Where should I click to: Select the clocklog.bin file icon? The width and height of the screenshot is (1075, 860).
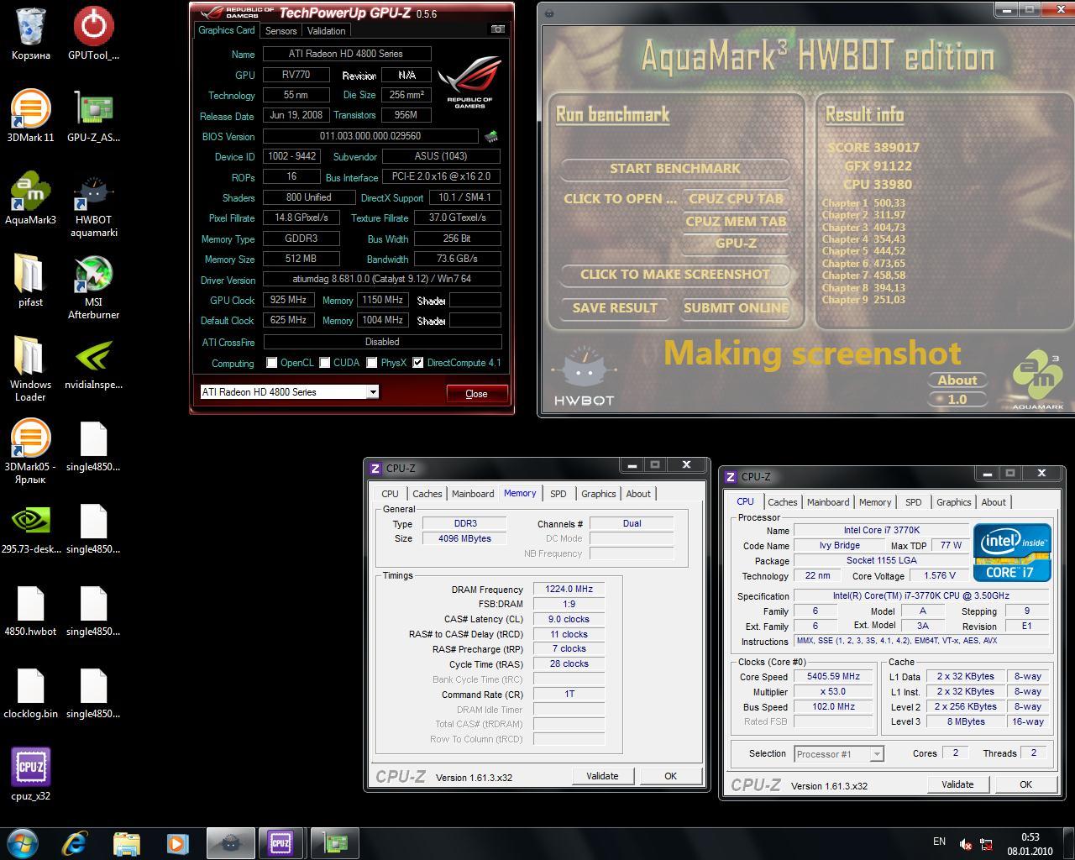(30, 693)
